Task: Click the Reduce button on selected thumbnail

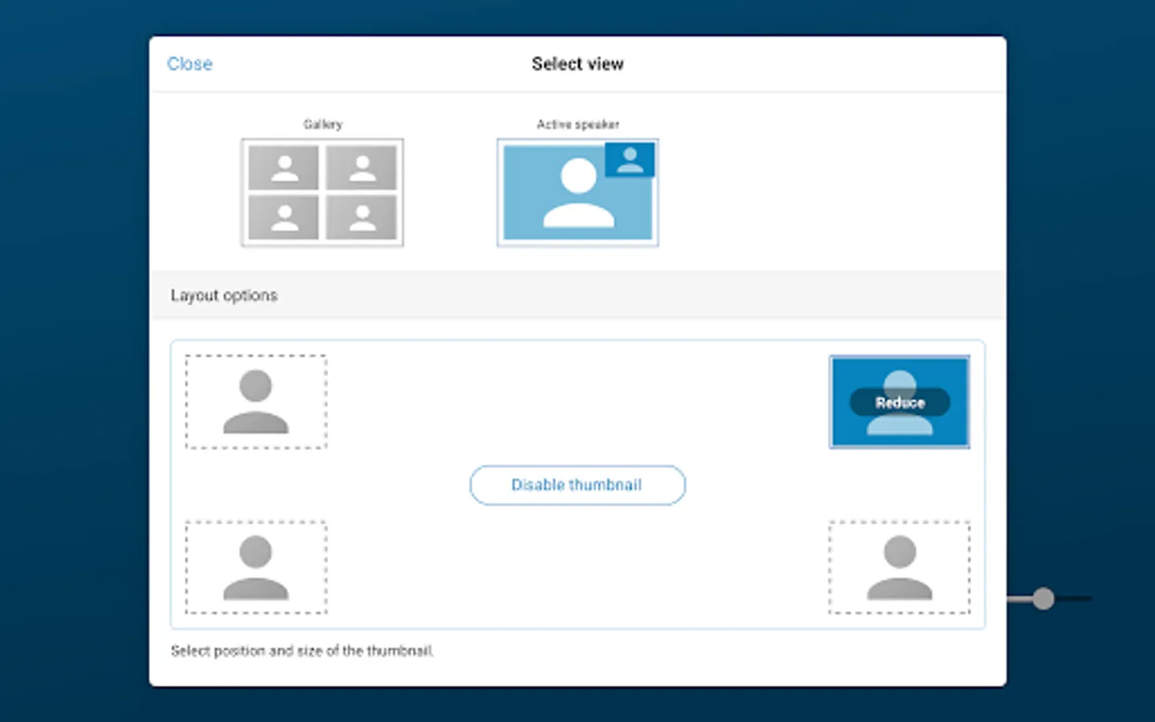Action: [x=900, y=403]
